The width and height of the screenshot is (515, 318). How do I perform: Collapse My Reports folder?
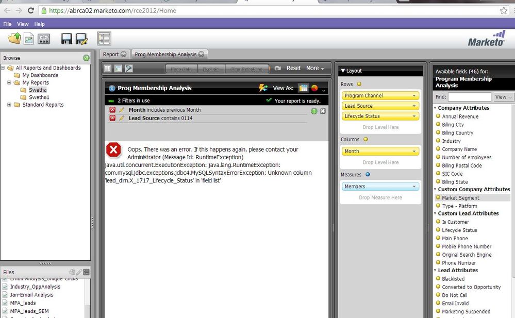point(9,82)
